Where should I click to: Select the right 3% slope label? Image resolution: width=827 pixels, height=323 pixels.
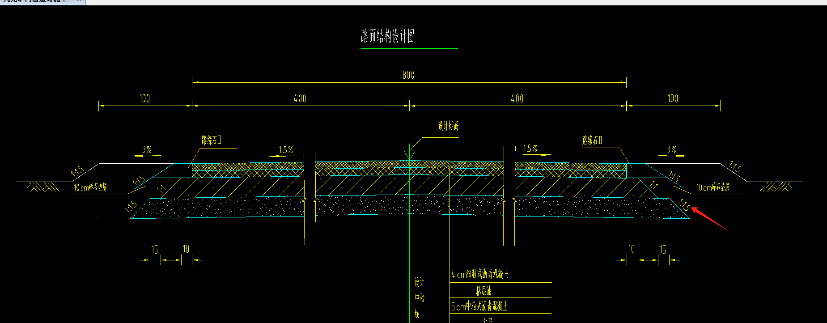672,149
